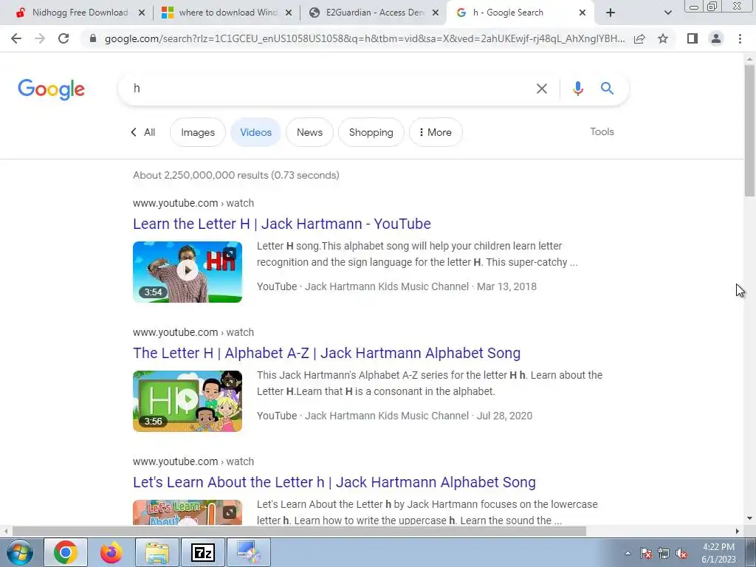Click the vertical scrollbar thumb
The width and height of the screenshot is (756, 567).
click(x=749, y=130)
